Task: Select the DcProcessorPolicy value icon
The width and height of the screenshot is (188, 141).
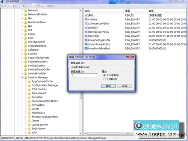Action: 86,32
